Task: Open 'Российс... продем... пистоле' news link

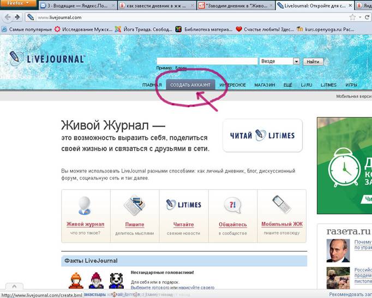Action: click(x=363, y=276)
